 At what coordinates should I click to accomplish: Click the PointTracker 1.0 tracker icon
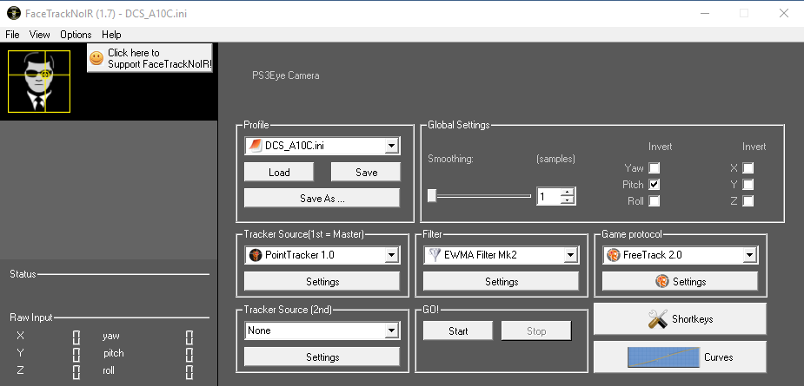click(x=255, y=255)
